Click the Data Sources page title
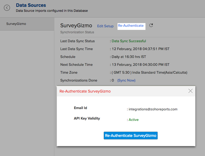This screenshot has height=156, width=205. point(31,5)
